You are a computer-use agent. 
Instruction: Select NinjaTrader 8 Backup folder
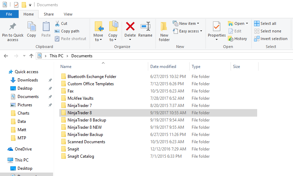pos(87,120)
